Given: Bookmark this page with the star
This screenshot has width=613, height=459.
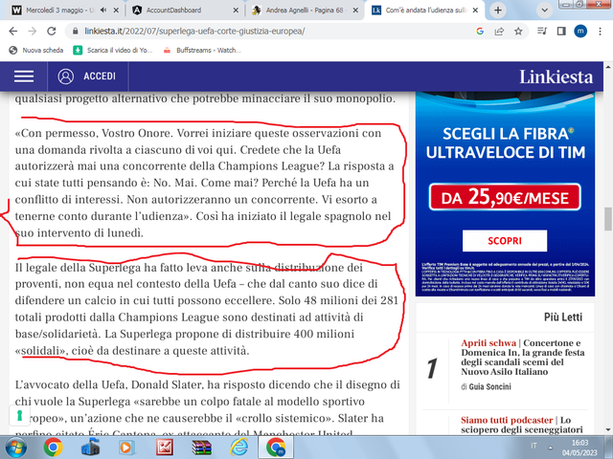Looking at the screenshot, I should coord(518,32).
